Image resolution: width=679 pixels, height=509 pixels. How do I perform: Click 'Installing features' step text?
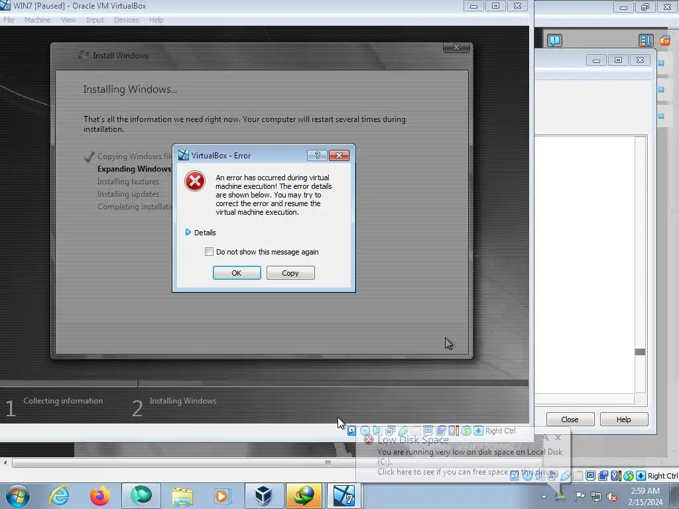click(128, 182)
